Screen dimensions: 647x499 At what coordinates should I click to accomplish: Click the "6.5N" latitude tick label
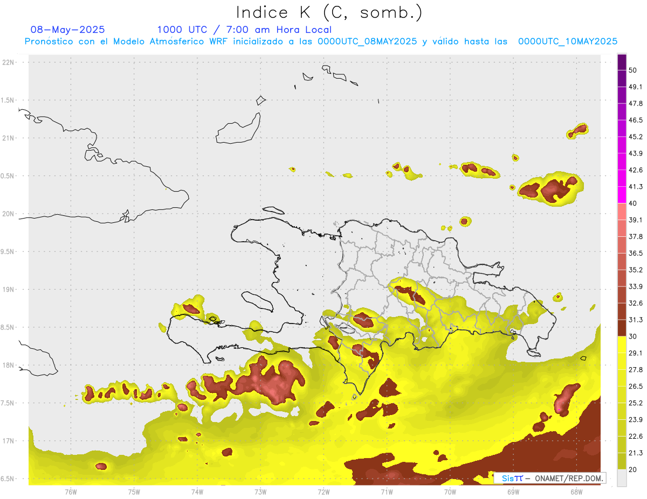[8, 479]
